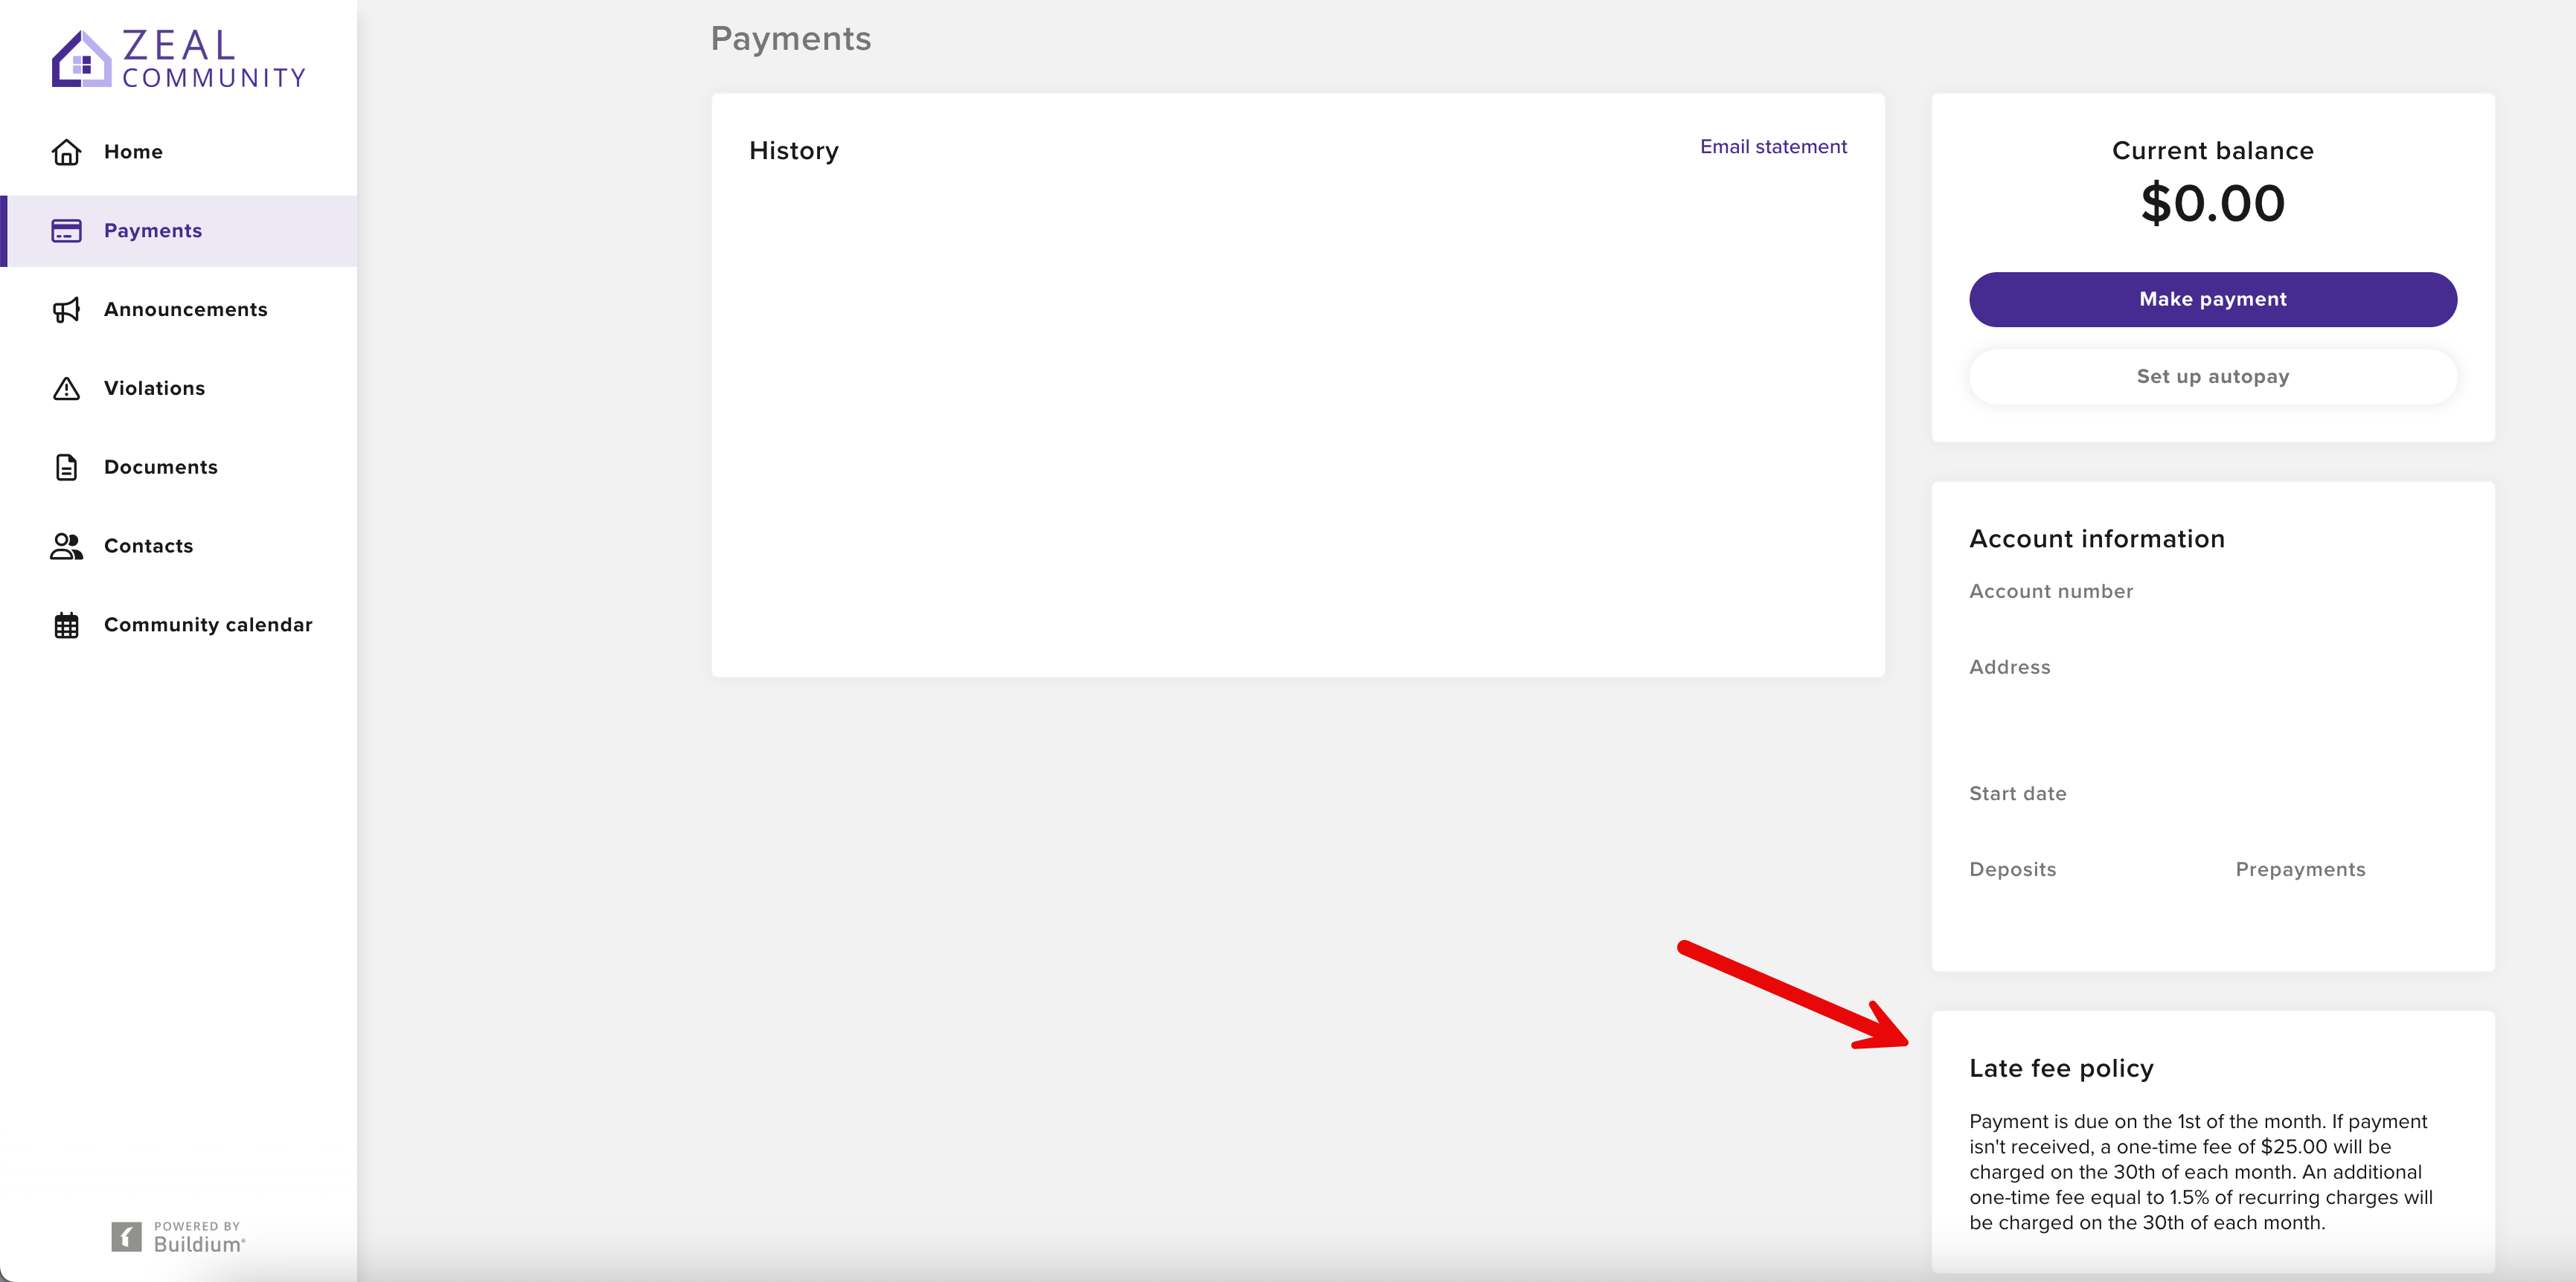
Task: Click the Violations warning triangle icon
Action: point(66,389)
